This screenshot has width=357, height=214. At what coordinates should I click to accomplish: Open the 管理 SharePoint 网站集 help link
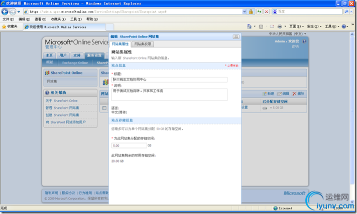[x=62, y=108]
